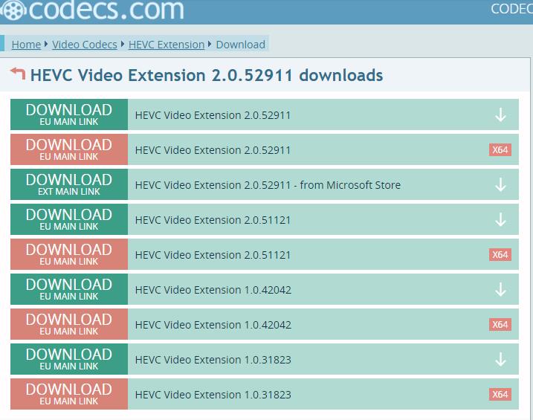Download HEVC 2.0.52911 via green EU main link

[69, 114]
